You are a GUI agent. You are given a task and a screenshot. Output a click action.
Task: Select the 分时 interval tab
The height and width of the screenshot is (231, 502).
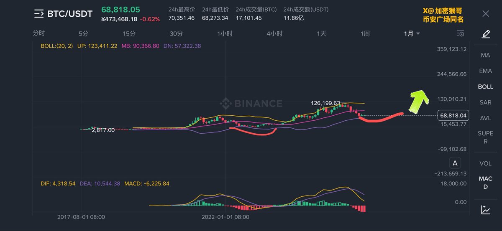38,33
